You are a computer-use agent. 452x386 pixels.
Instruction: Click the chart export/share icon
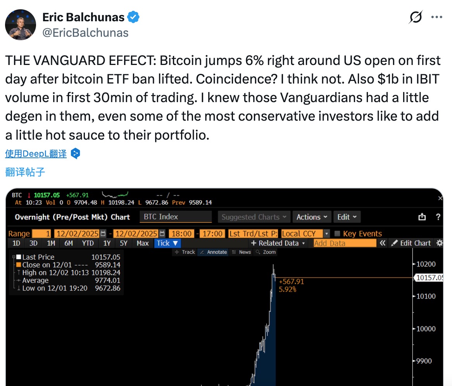[422, 217]
